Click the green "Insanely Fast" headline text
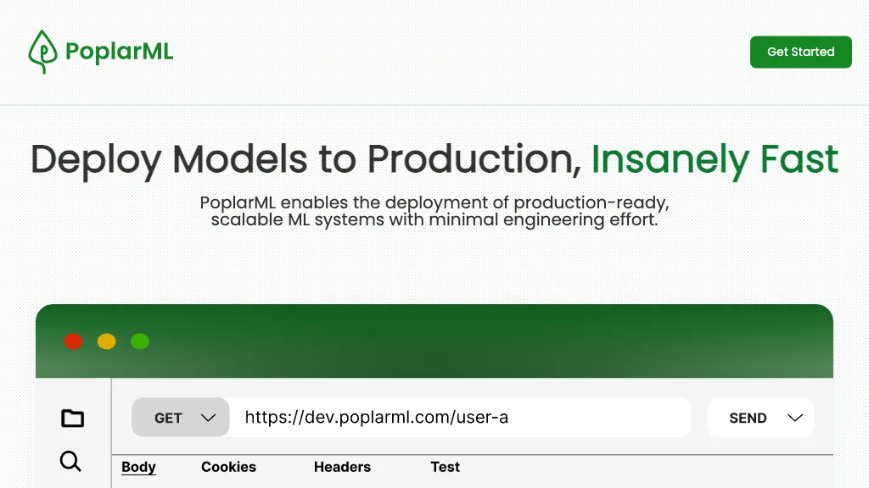The image size is (869, 488). [715, 159]
